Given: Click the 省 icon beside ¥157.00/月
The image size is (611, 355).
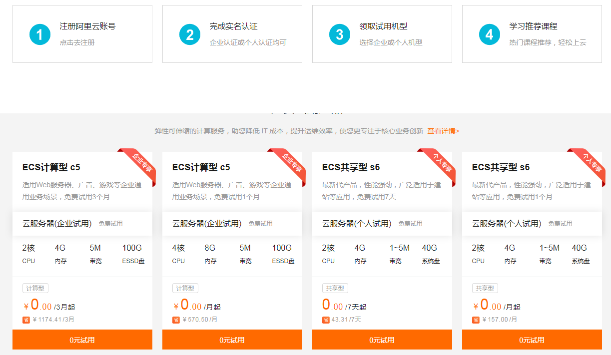Looking at the screenshot, I should click(x=476, y=320).
